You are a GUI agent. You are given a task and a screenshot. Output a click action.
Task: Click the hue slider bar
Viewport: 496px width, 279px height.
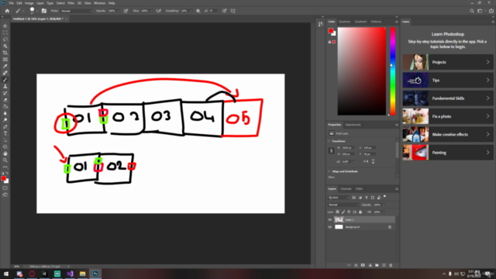coord(393,71)
